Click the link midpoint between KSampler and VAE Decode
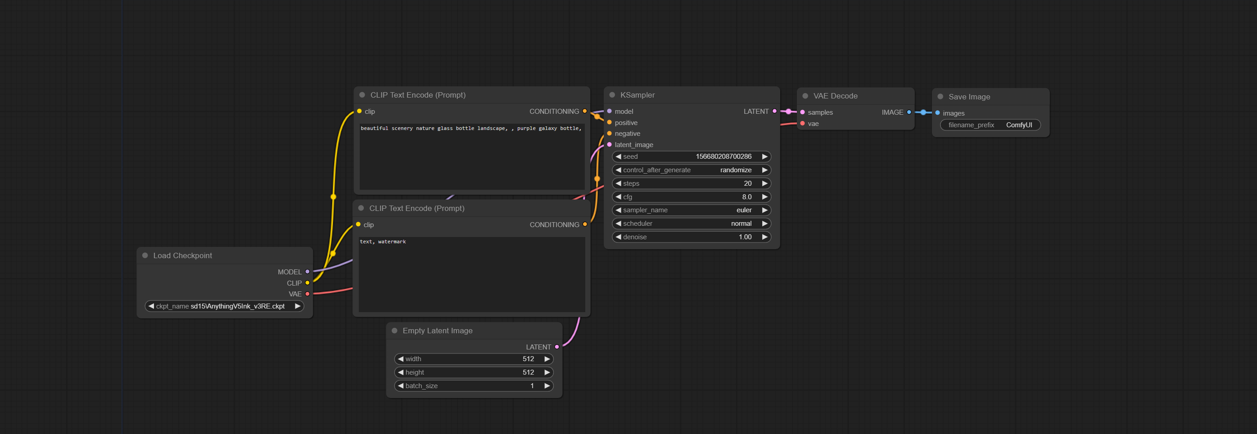The height and width of the screenshot is (434, 1257). [789, 112]
